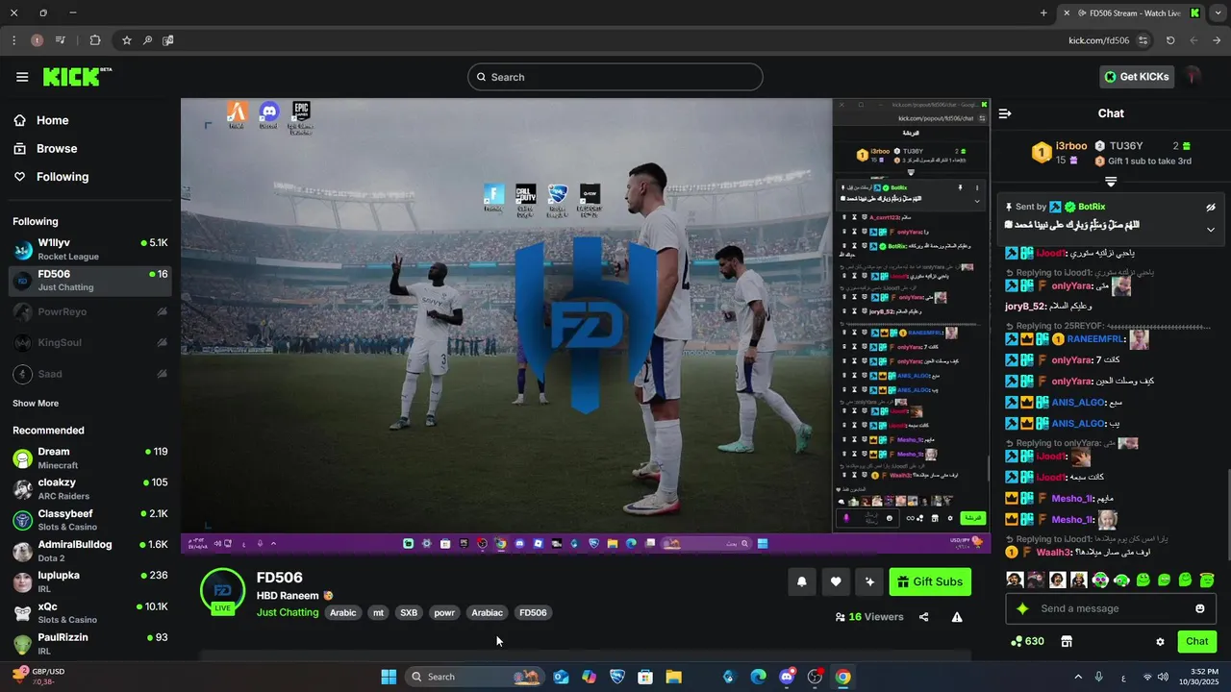Screen dimensions: 1231x692
Task: Expand the gift leaderboard
Action: pyautogui.click(x=1111, y=182)
